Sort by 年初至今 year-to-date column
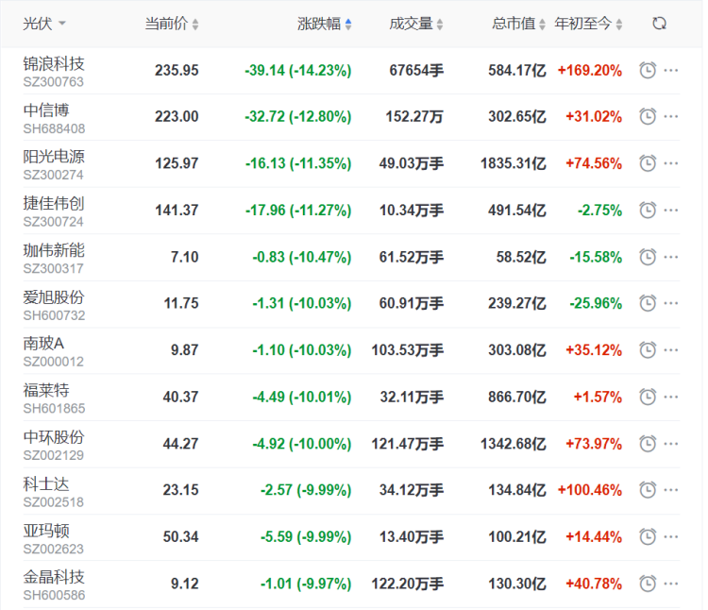 click(x=588, y=24)
